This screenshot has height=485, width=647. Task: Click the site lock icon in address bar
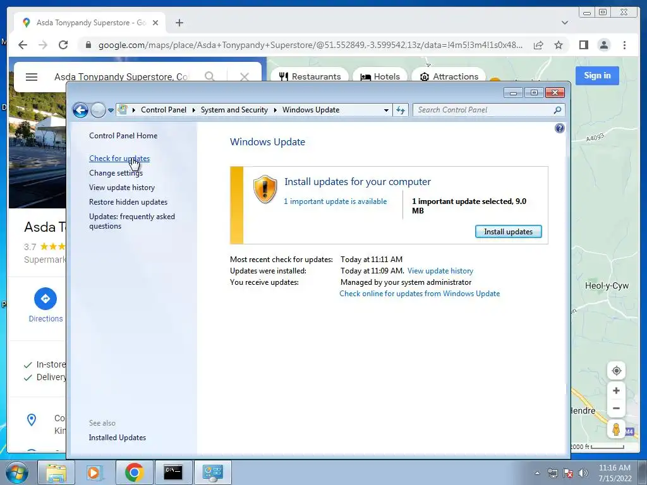pyautogui.click(x=88, y=45)
